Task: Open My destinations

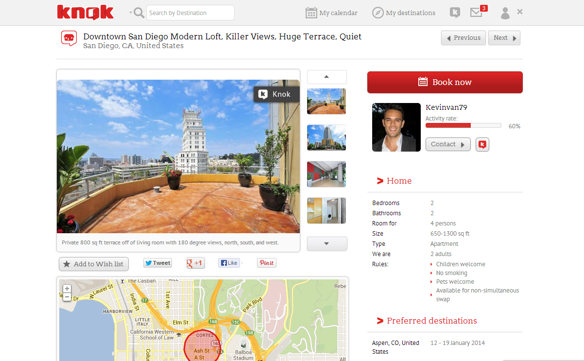Action: coord(404,13)
